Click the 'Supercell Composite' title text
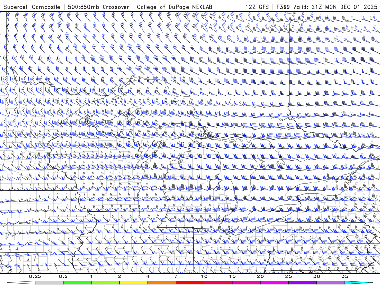 pyautogui.click(x=32, y=7)
